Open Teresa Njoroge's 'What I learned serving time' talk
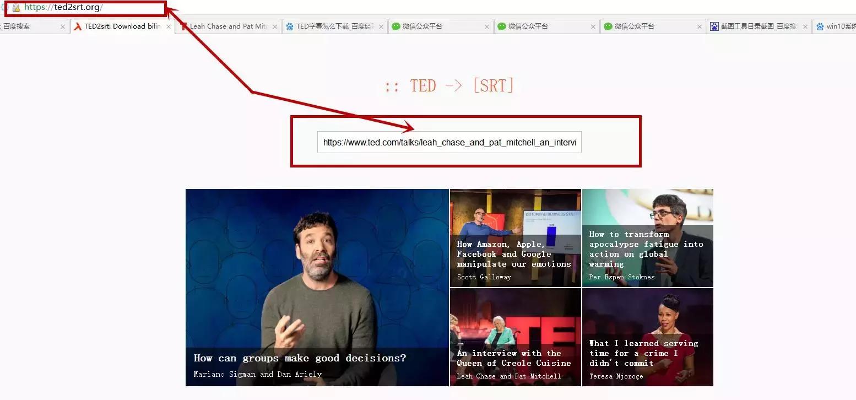Viewport: 856px width, 400px height. coord(648,337)
